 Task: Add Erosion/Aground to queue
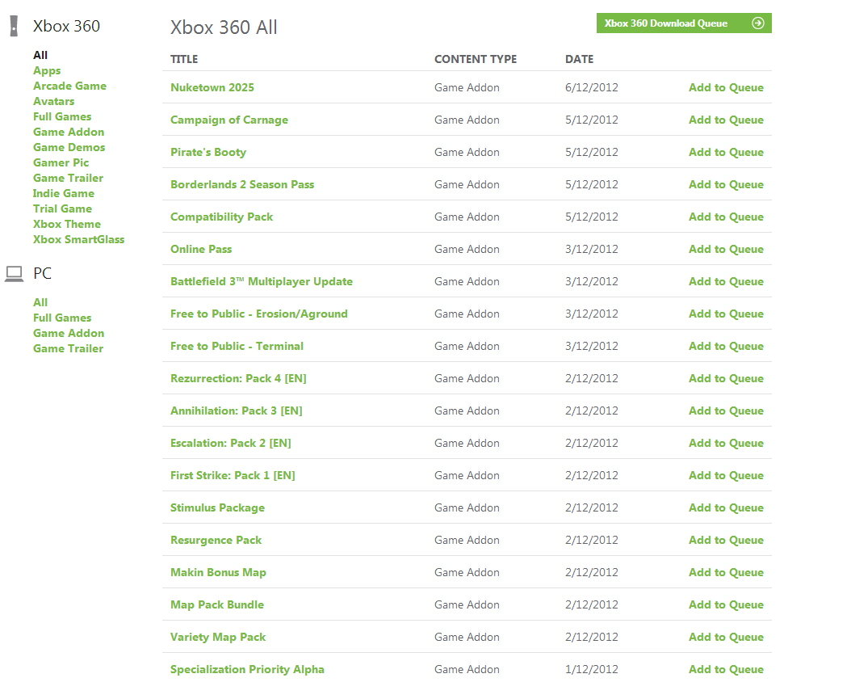(x=726, y=314)
